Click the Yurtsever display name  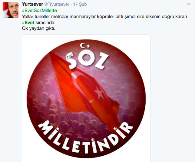pos(33,4)
